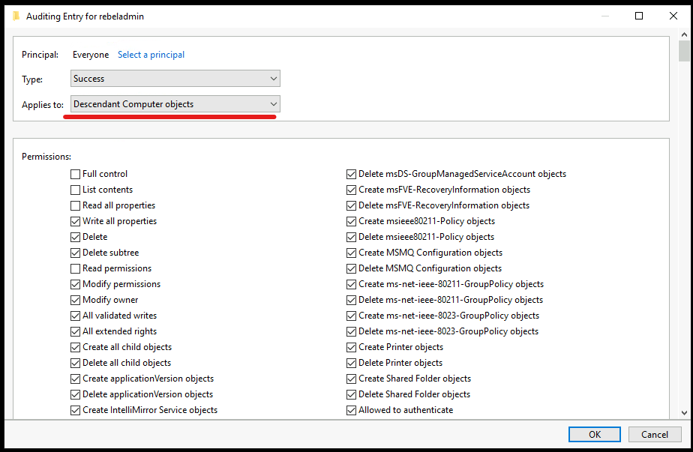693x452 pixels.
Task: Open the Type dropdown showing Success
Action: click(175, 79)
